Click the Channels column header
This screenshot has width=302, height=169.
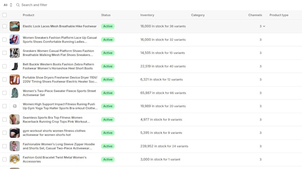(x=255, y=15)
